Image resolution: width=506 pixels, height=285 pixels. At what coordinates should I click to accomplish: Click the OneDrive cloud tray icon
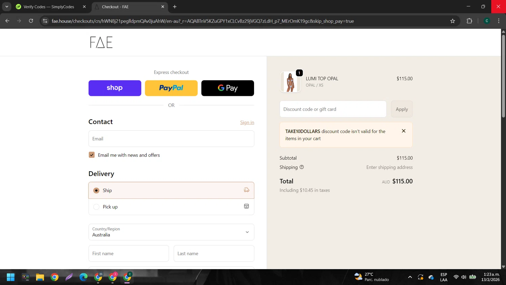pyautogui.click(x=431, y=277)
